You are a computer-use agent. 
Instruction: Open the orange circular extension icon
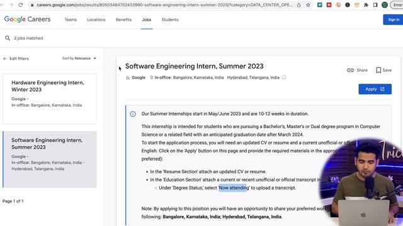338,5
